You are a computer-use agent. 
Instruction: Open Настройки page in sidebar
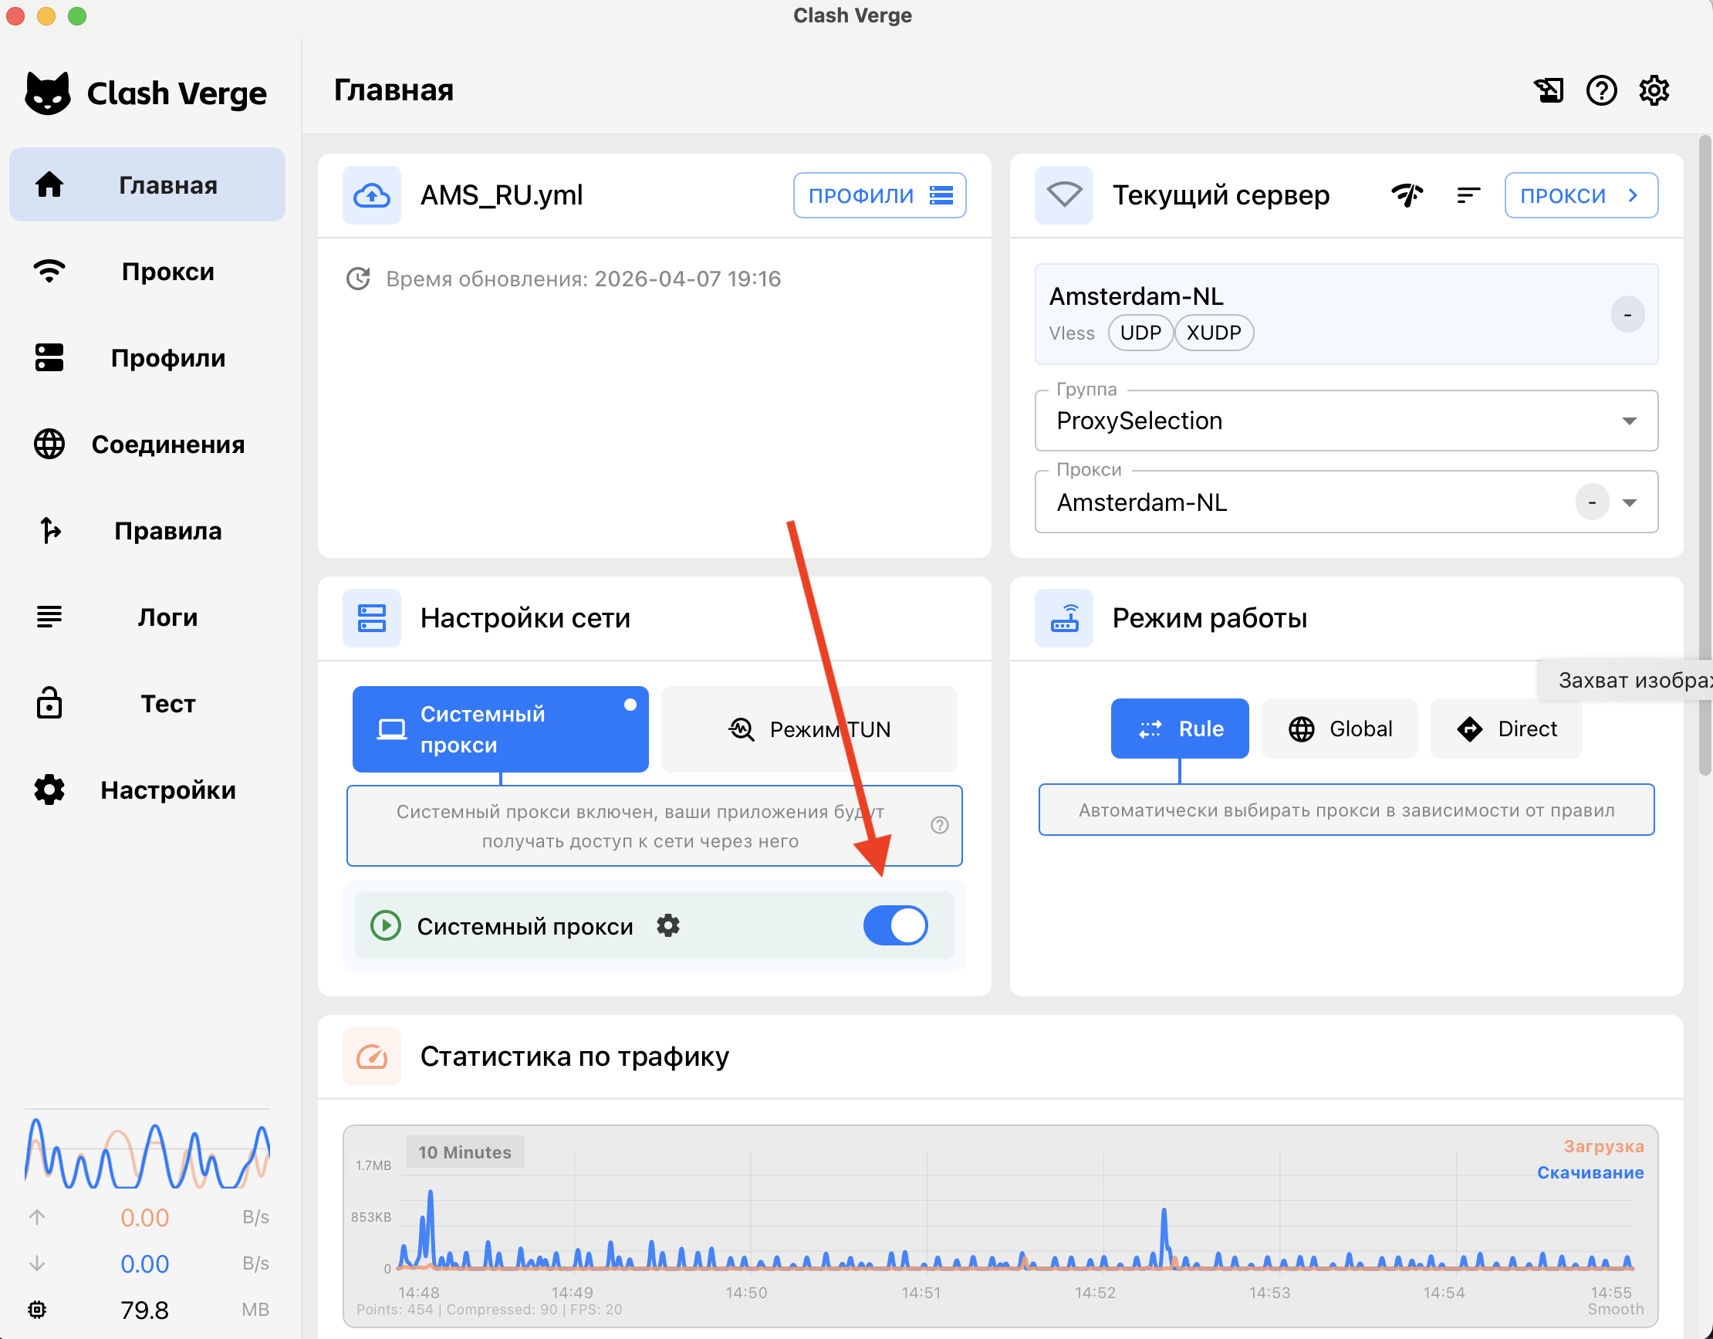(x=147, y=790)
